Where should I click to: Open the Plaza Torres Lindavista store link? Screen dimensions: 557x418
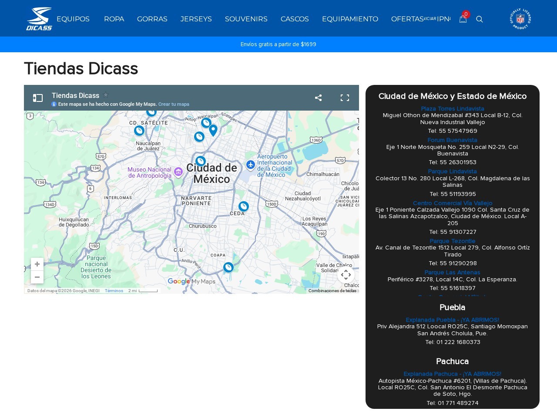(x=453, y=109)
